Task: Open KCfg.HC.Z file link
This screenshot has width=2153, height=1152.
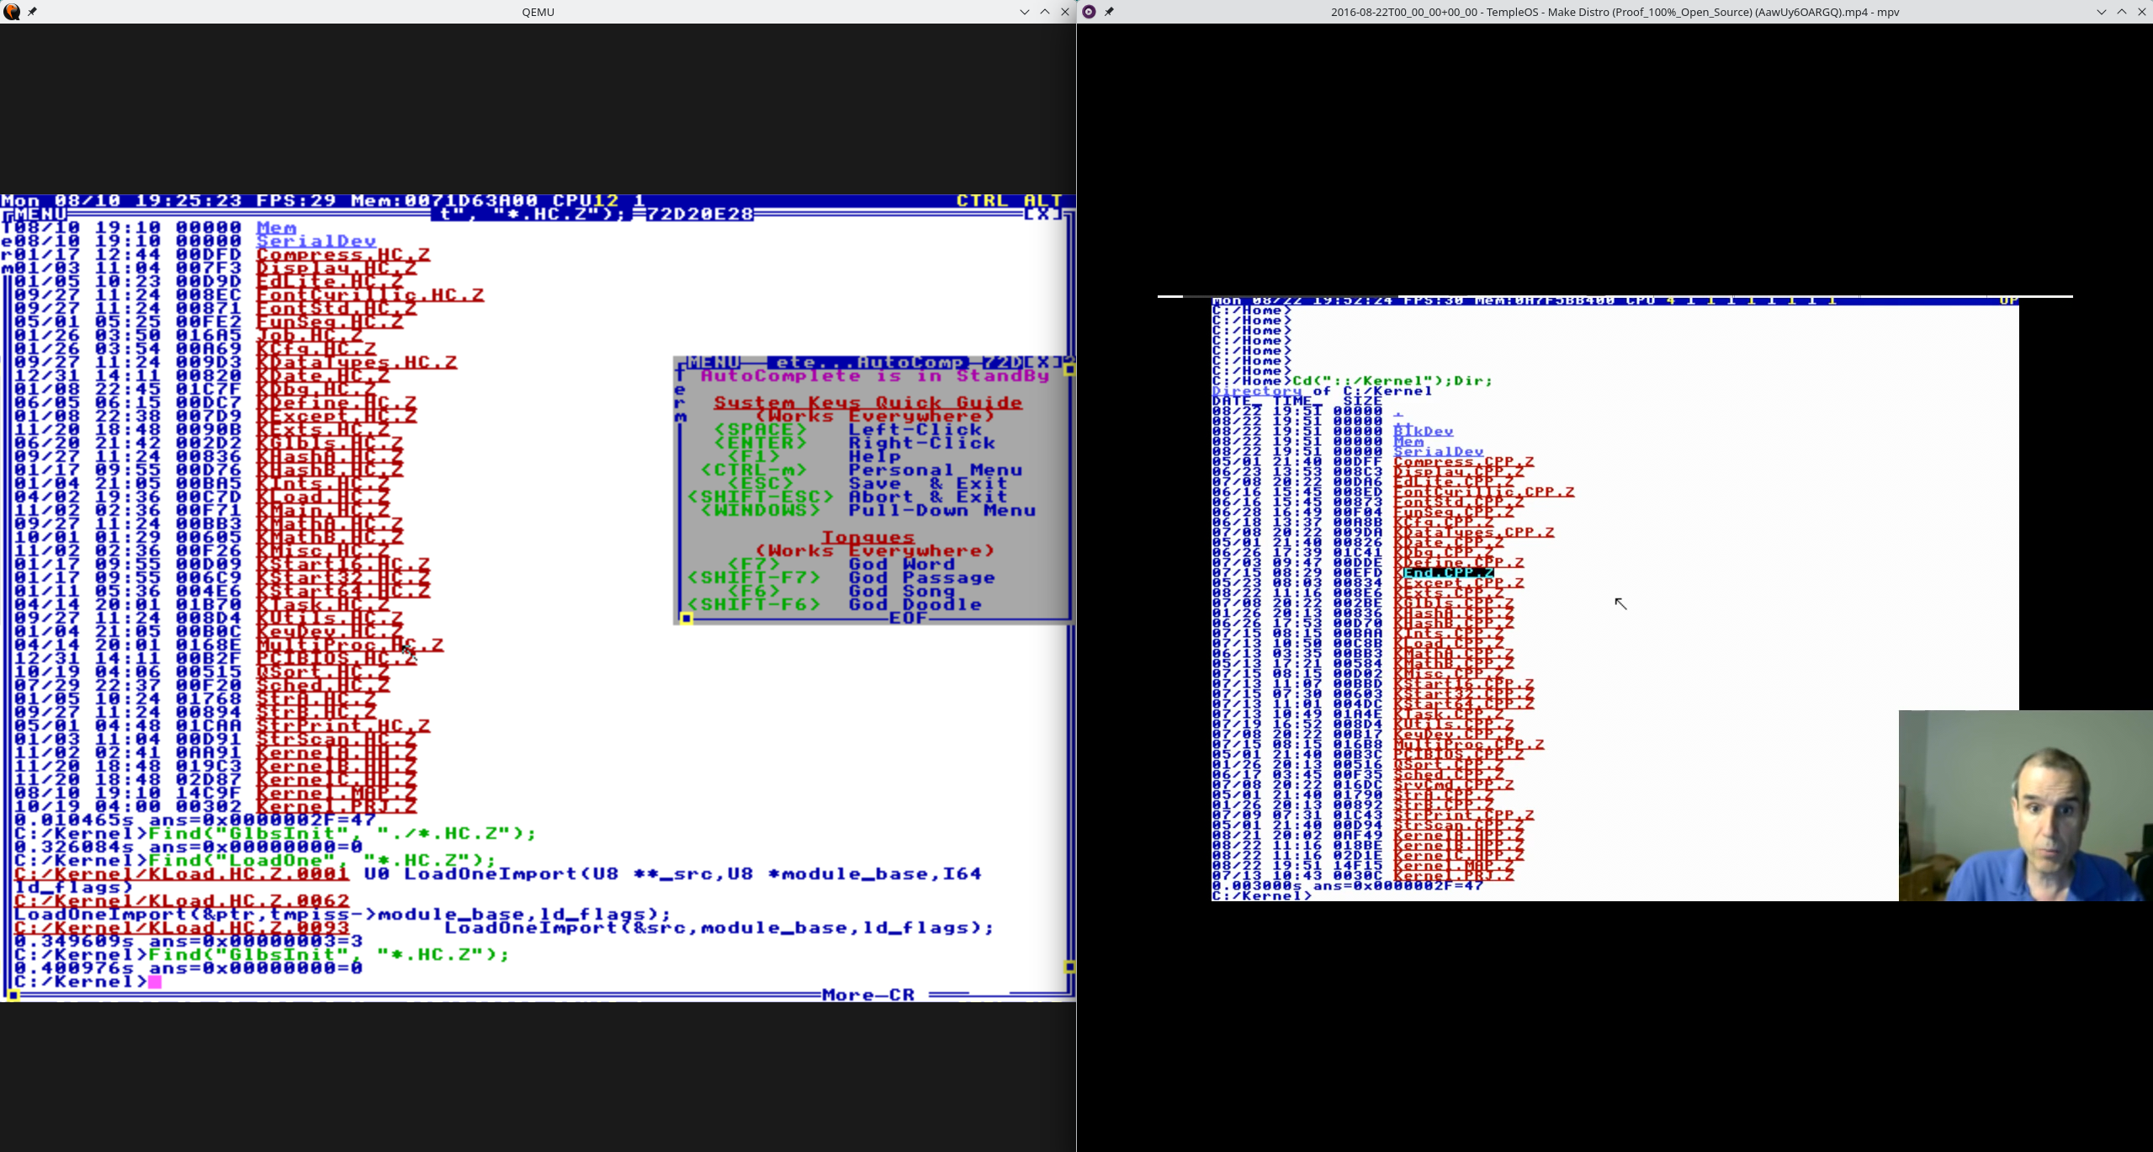Action: tap(316, 349)
